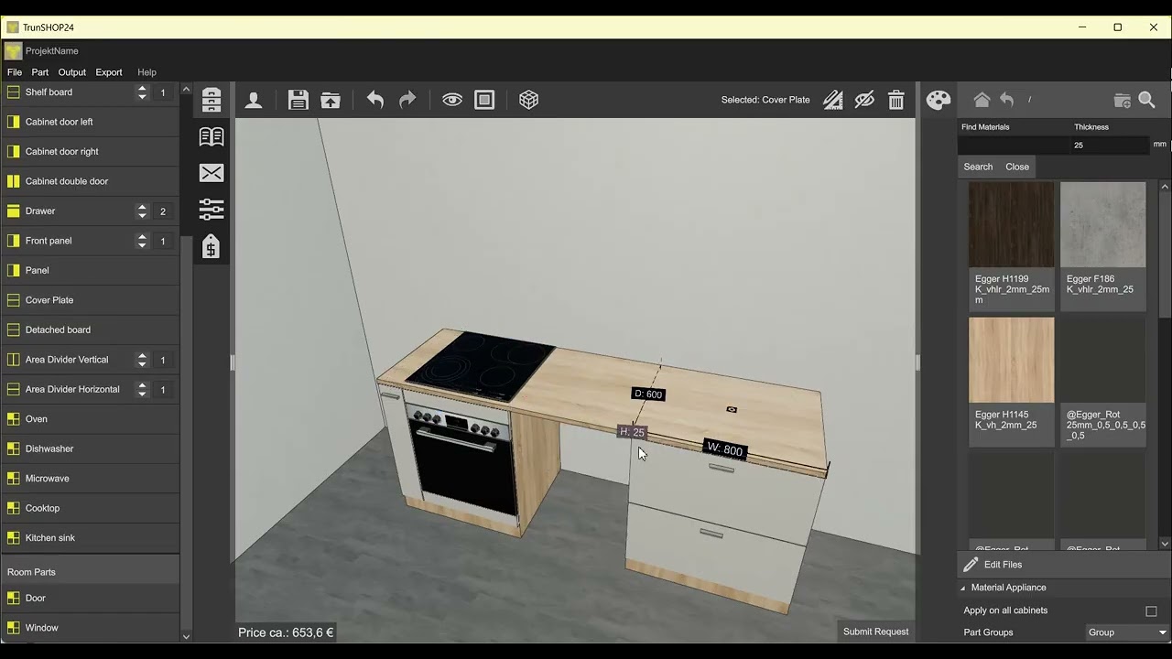Image resolution: width=1172 pixels, height=659 pixels.
Task: Open the catalog book icon
Action: (x=212, y=136)
